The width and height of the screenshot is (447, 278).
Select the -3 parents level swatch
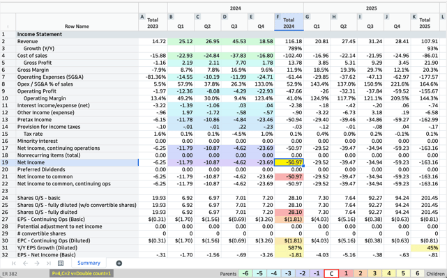pyautogui.click(x=288, y=273)
